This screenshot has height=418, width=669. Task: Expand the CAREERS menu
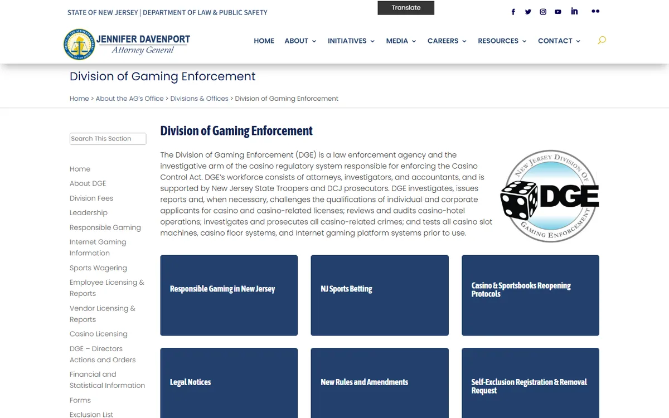[x=447, y=41]
